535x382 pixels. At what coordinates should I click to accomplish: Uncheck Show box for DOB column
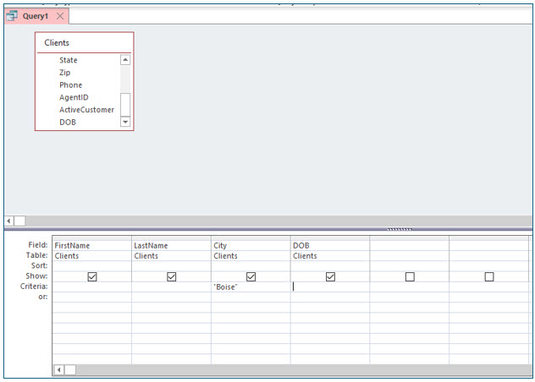[x=330, y=276]
